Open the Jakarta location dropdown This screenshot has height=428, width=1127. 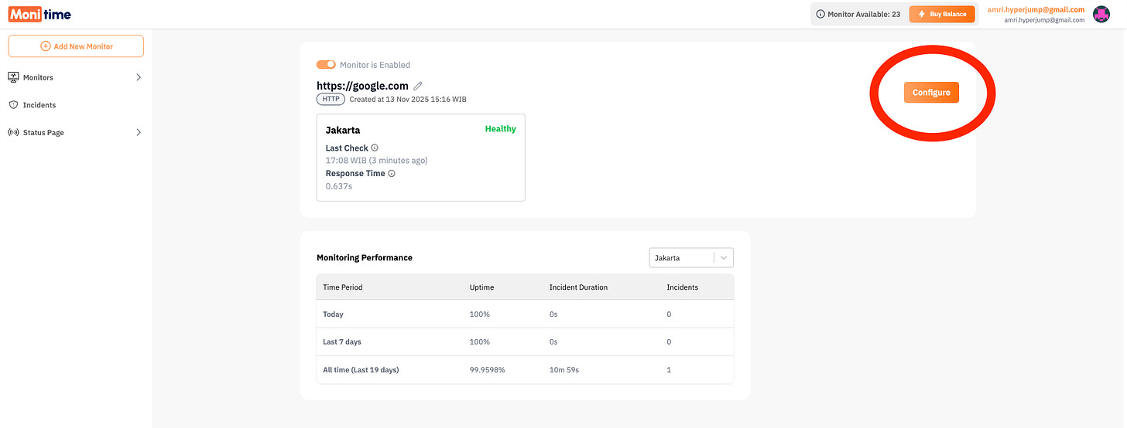[x=690, y=258]
